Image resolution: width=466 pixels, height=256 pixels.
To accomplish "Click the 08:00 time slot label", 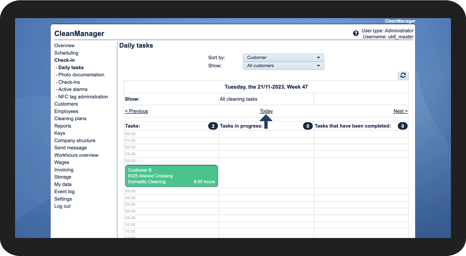I will pos(130,211).
